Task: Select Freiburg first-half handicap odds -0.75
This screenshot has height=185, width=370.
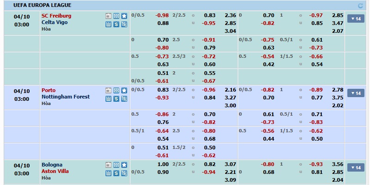Action: pos(268,40)
